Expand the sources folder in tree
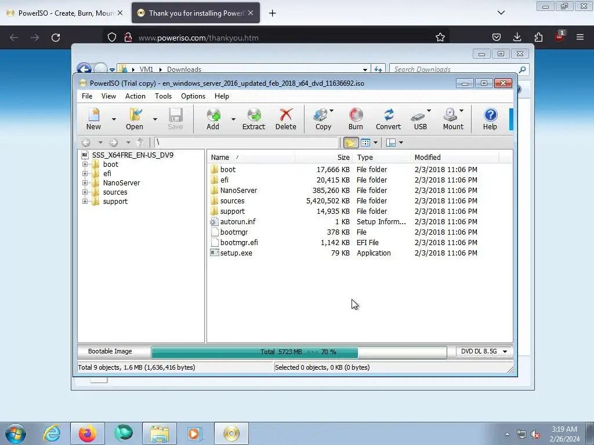 [85, 192]
